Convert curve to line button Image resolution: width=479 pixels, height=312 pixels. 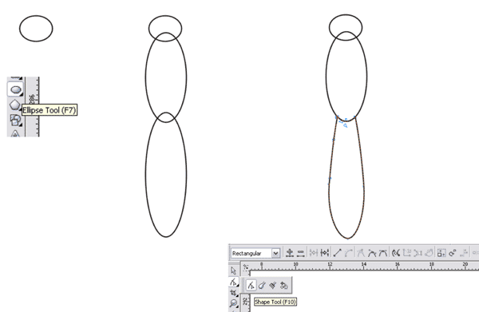click(x=337, y=253)
